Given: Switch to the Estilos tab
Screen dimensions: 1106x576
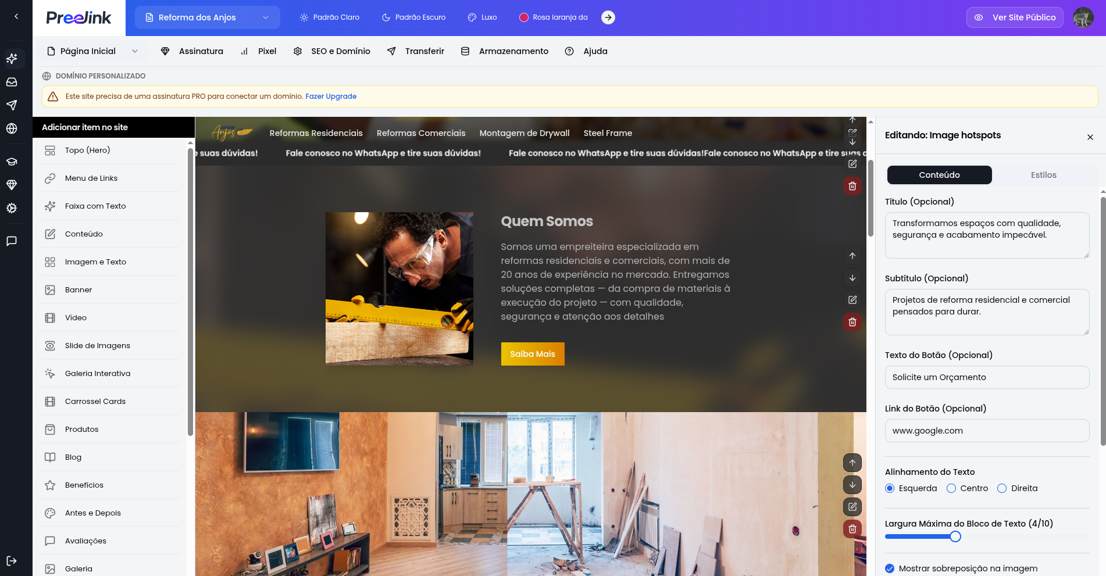Looking at the screenshot, I should click(1044, 175).
